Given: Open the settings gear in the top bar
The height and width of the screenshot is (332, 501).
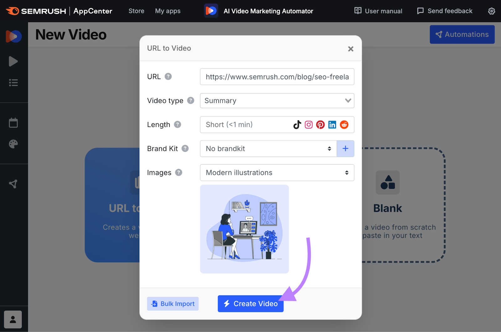Looking at the screenshot, I should pos(491,11).
